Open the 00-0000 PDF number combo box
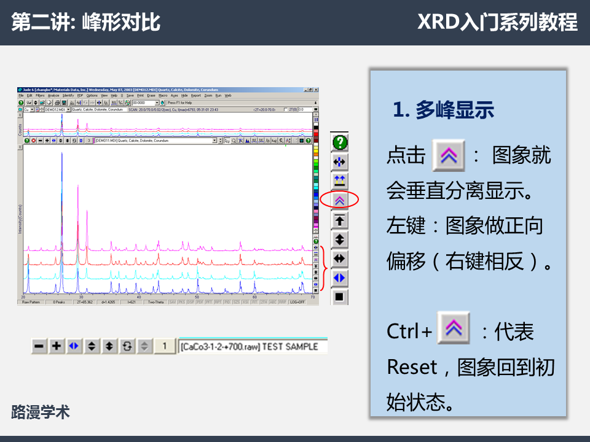 click(x=157, y=103)
